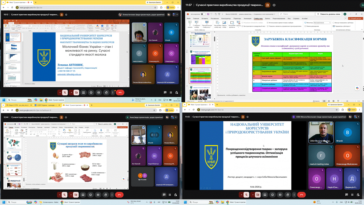Expand audio settings arrow in 12:44 Meet call
364x205 pixels.
pos(60,195)
